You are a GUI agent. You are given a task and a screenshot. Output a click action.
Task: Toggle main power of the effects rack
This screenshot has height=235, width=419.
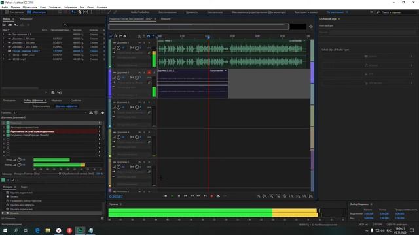pyautogui.click(x=3, y=180)
